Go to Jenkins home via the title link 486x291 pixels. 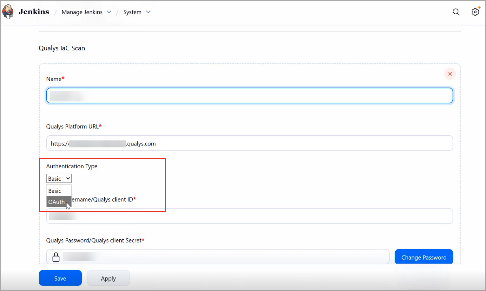[34, 12]
